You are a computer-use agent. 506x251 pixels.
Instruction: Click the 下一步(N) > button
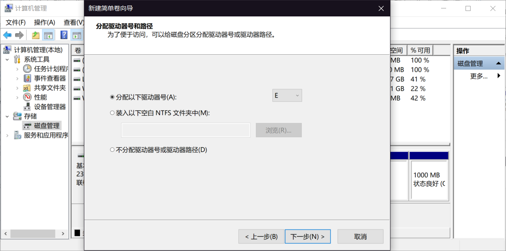coord(308,236)
